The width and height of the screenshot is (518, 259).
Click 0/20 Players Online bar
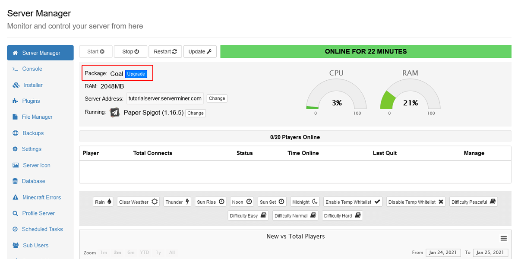[x=295, y=136]
